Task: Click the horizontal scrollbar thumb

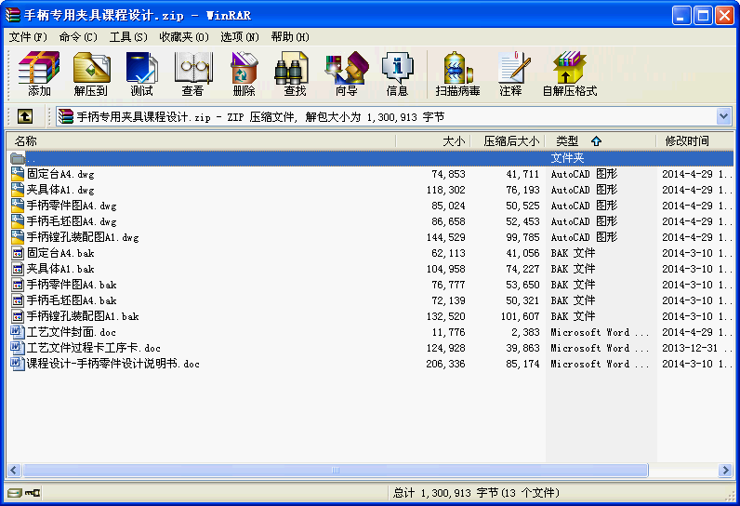Action: (336, 470)
